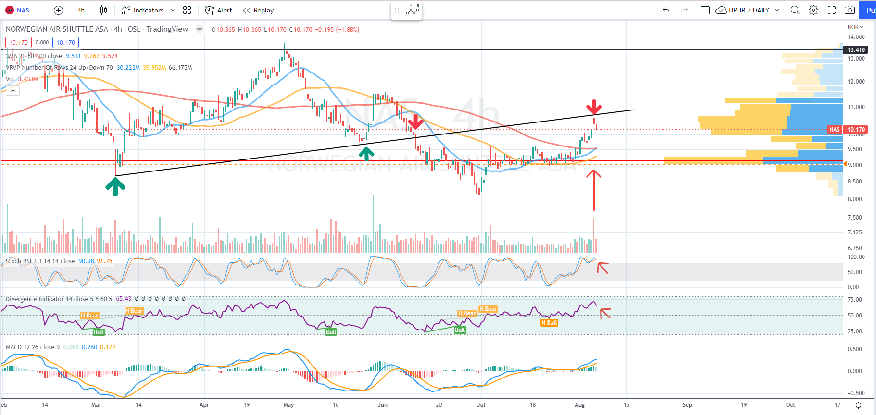Select the Stoch RSI indicator legend
Image resolution: width=876 pixels, height=415 pixels.
[x=40, y=261]
